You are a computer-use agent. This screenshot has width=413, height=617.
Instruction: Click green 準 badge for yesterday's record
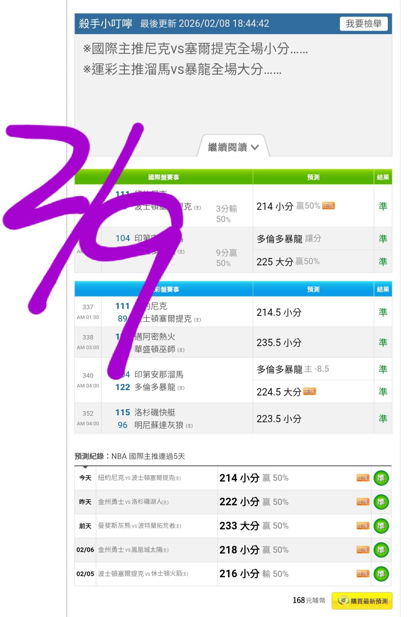[x=381, y=502]
